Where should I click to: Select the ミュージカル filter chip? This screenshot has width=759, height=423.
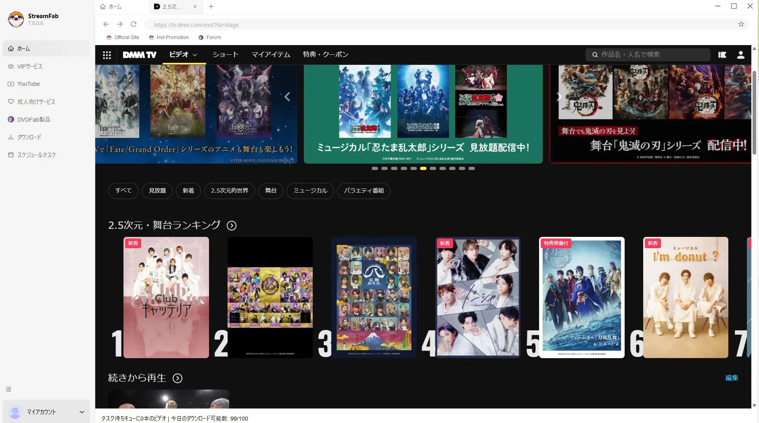(x=310, y=191)
